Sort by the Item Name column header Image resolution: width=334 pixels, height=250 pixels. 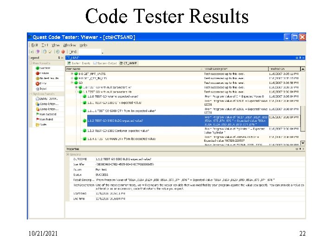tap(134, 69)
